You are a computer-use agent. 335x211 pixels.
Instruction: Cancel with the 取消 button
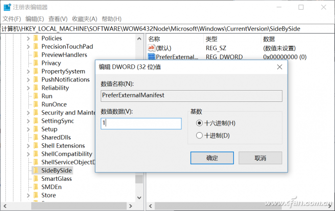point(260,158)
